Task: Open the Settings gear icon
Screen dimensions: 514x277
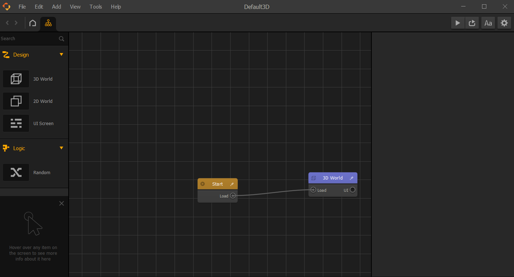Action: 504,23
